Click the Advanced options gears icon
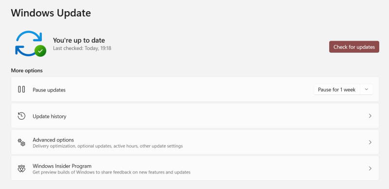The height and width of the screenshot is (189, 389). click(x=21, y=142)
